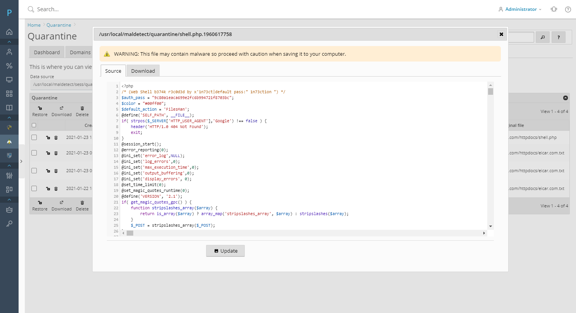Collapse the second sidebar section chevron below book
The image size is (576, 313).
(x=9, y=117)
